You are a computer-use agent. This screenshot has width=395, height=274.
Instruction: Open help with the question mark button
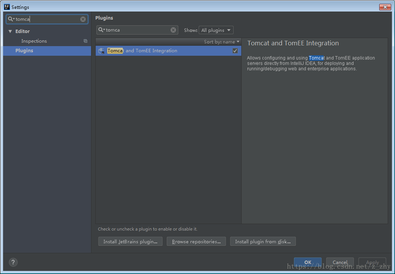point(13,262)
